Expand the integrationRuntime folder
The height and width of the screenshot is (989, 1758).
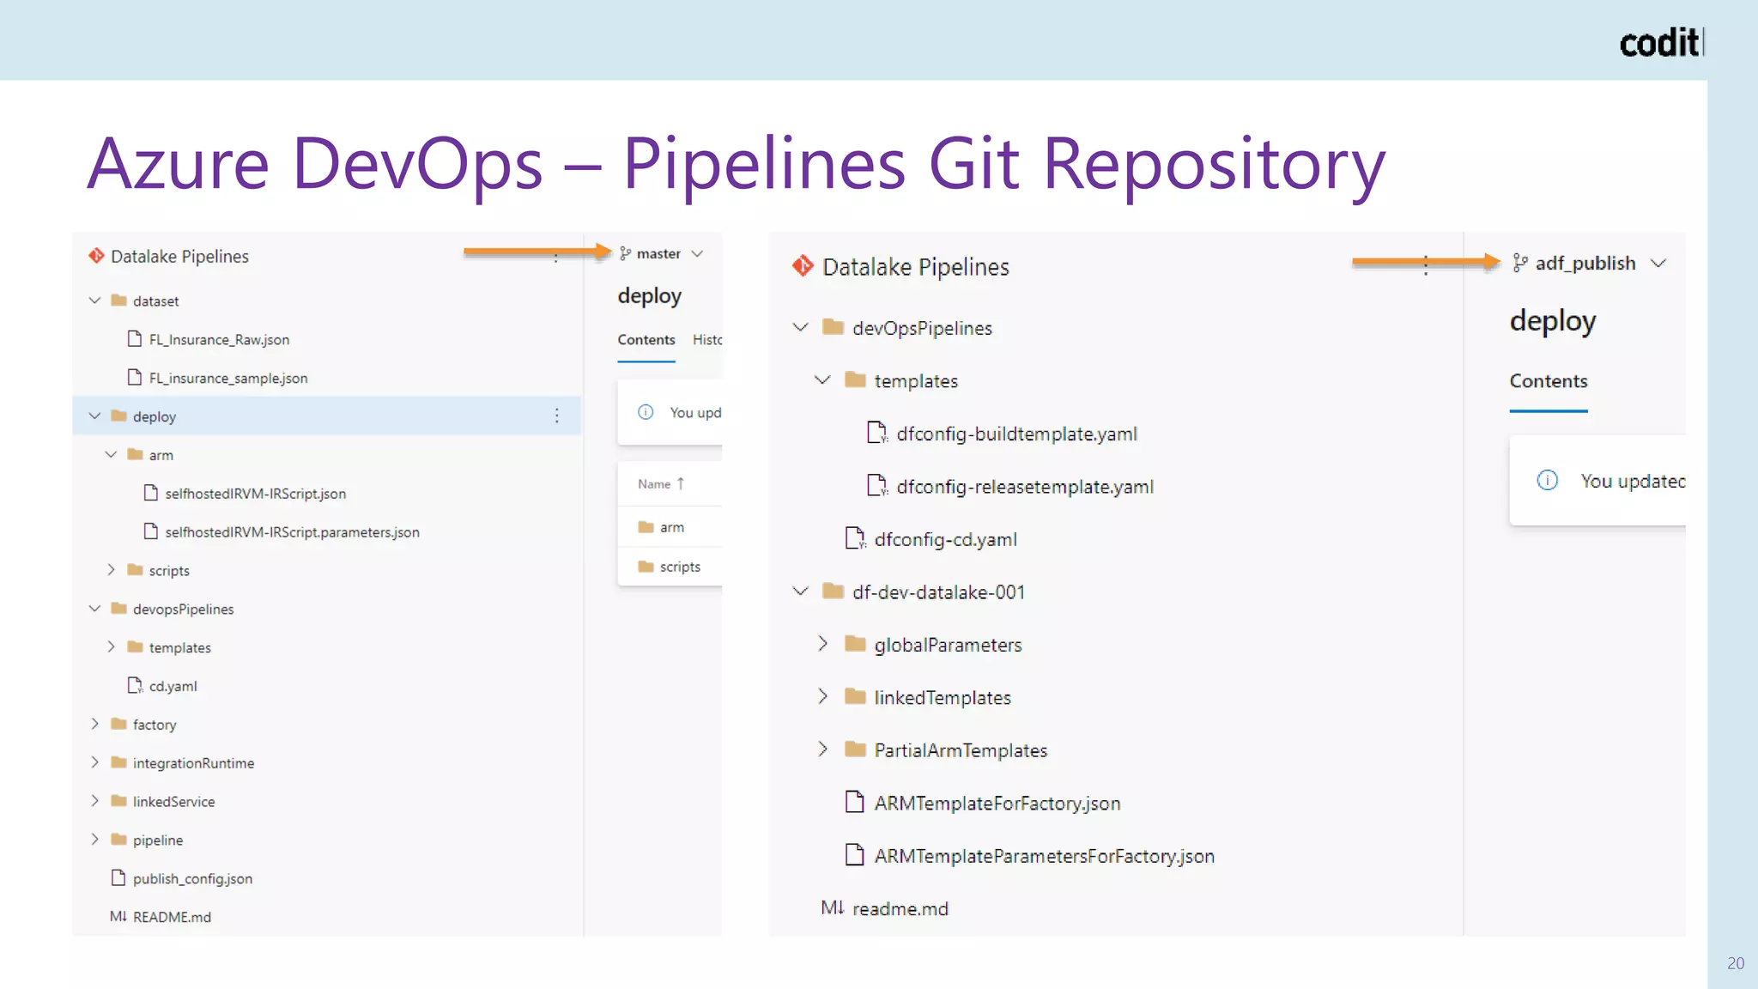coord(94,762)
